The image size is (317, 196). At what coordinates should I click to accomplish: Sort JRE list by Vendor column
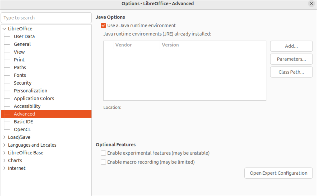(x=136, y=45)
